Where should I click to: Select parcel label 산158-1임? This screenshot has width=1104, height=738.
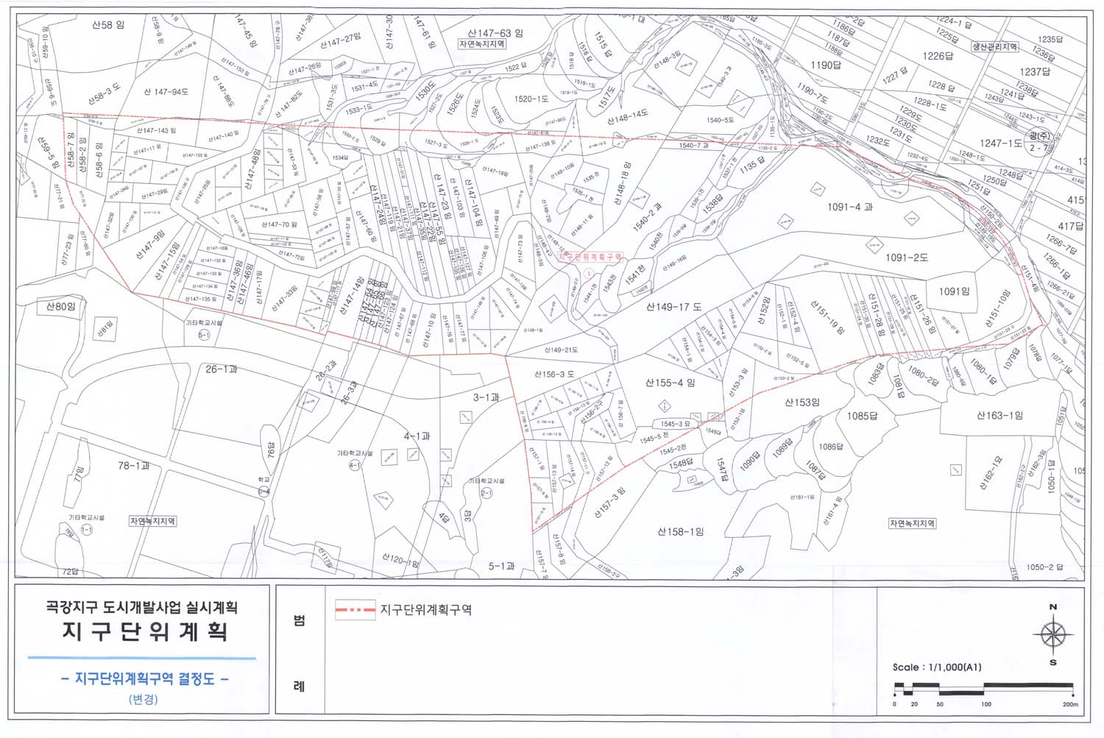tap(680, 531)
